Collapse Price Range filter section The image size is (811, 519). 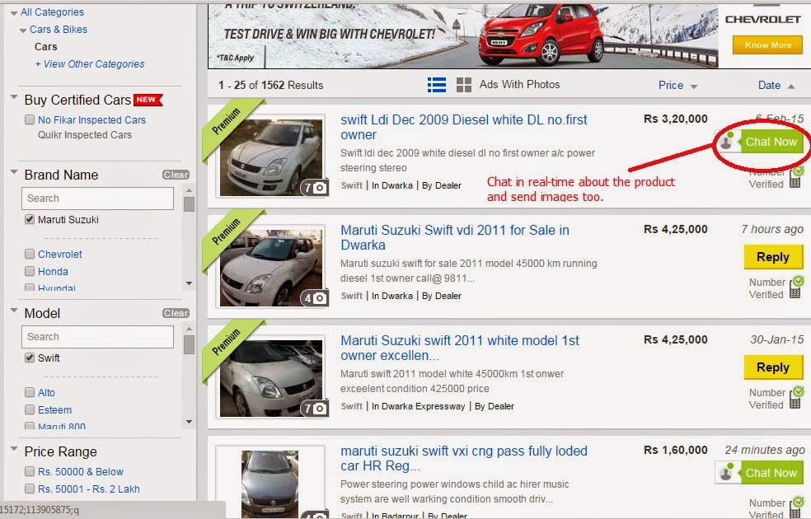tap(14, 449)
